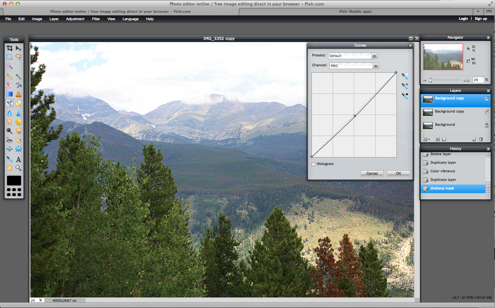Select the Crop tool
Screen dimensions: 495x308
coord(10,48)
